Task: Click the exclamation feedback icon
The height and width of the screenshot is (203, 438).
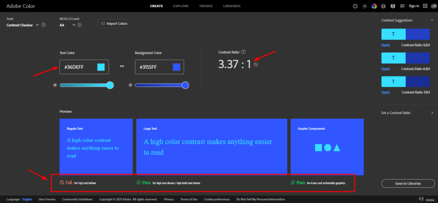Action: point(393,6)
